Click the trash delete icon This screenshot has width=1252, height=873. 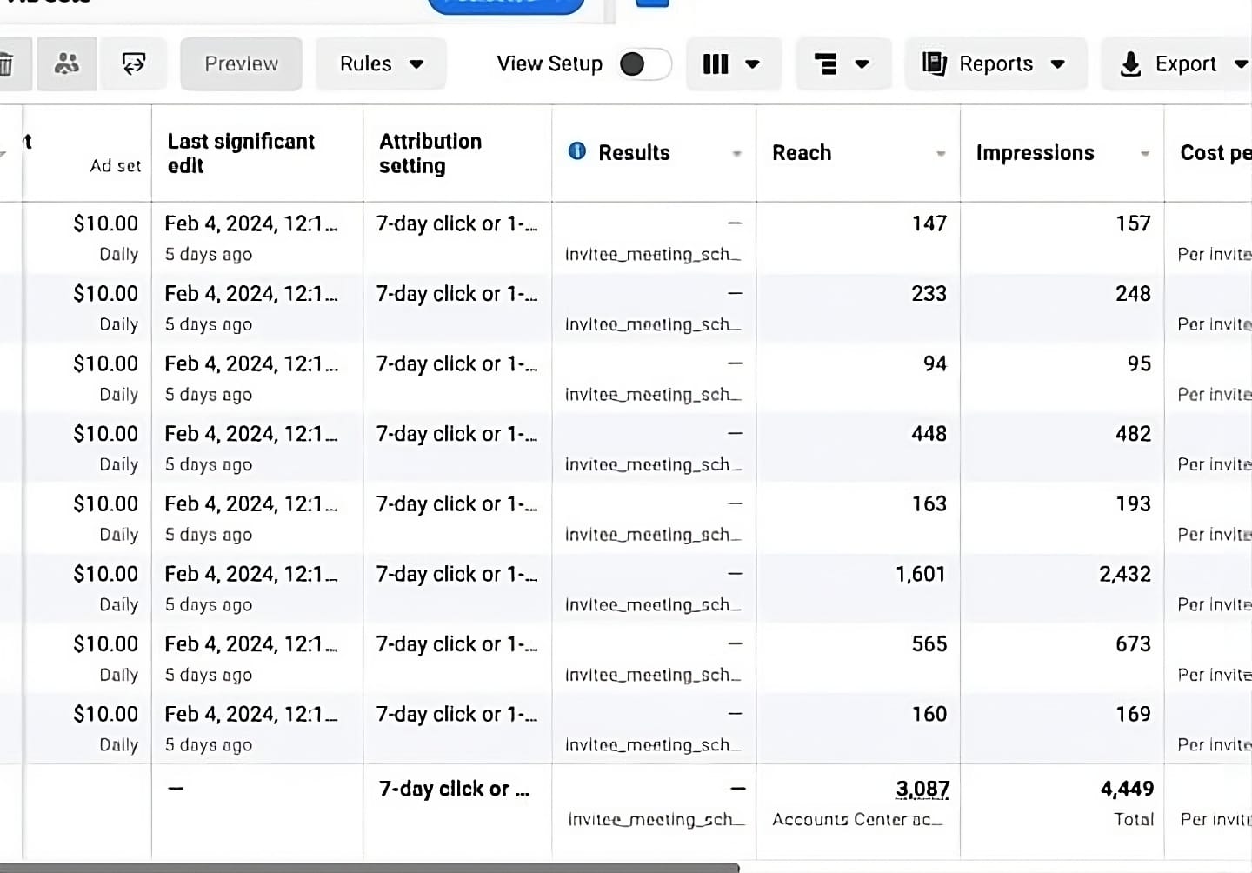click(x=6, y=64)
